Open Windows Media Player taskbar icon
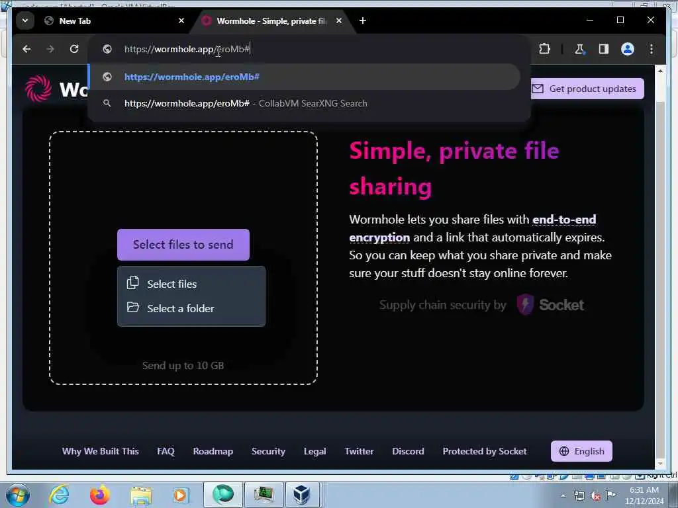 click(x=181, y=495)
